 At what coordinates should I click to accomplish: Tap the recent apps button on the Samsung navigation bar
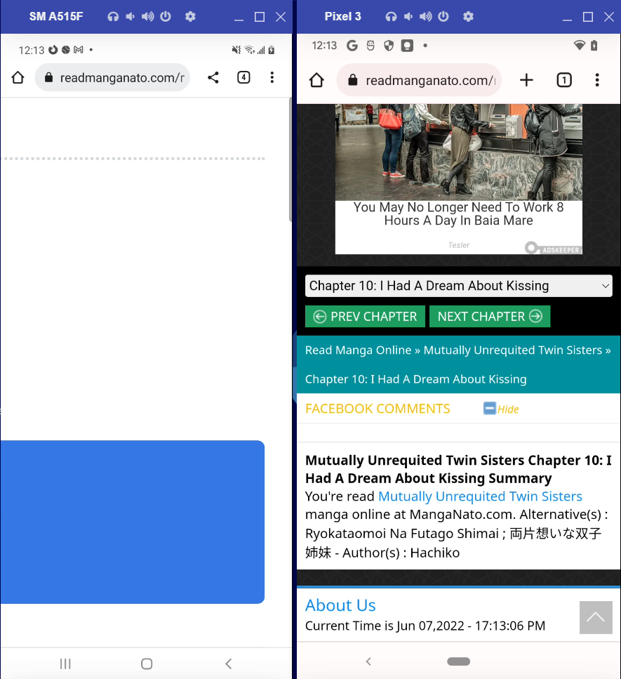[65, 663]
